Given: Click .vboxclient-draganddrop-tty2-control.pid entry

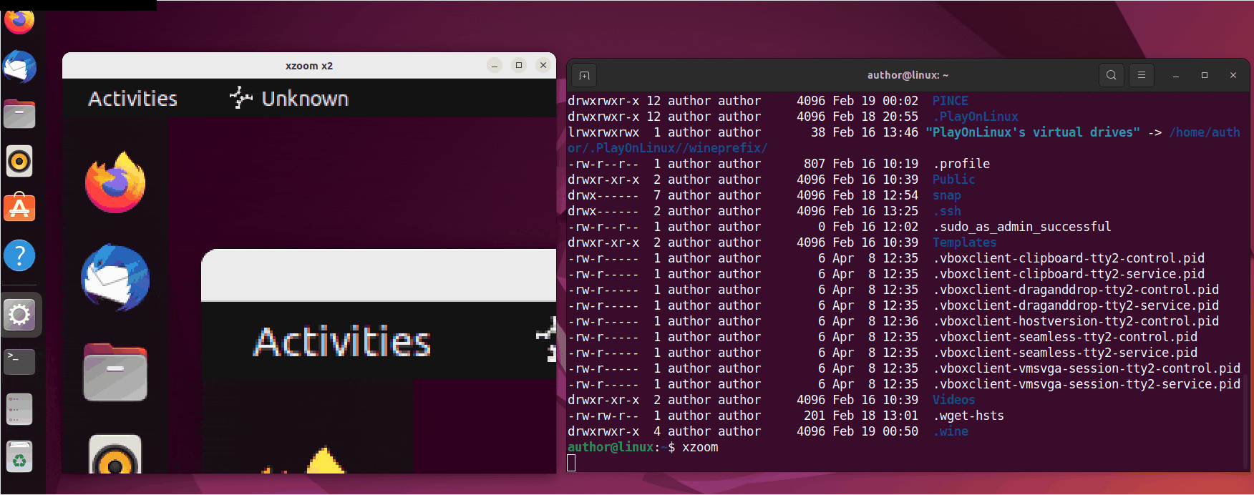Looking at the screenshot, I should click(1076, 290).
